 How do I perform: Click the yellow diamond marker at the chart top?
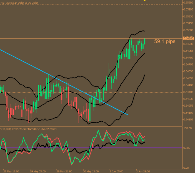[x=145, y=1]
